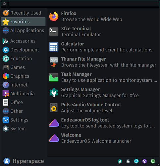This screenshot has width=160, height=166.
Task: Click the lock screen icon
Action: click(128, 161)
